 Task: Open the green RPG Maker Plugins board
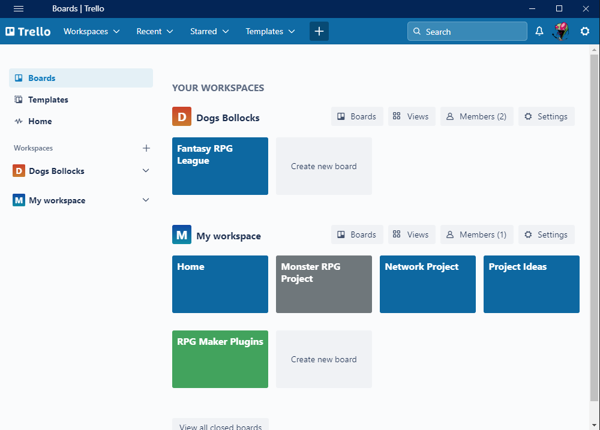[x=220, y=359]
